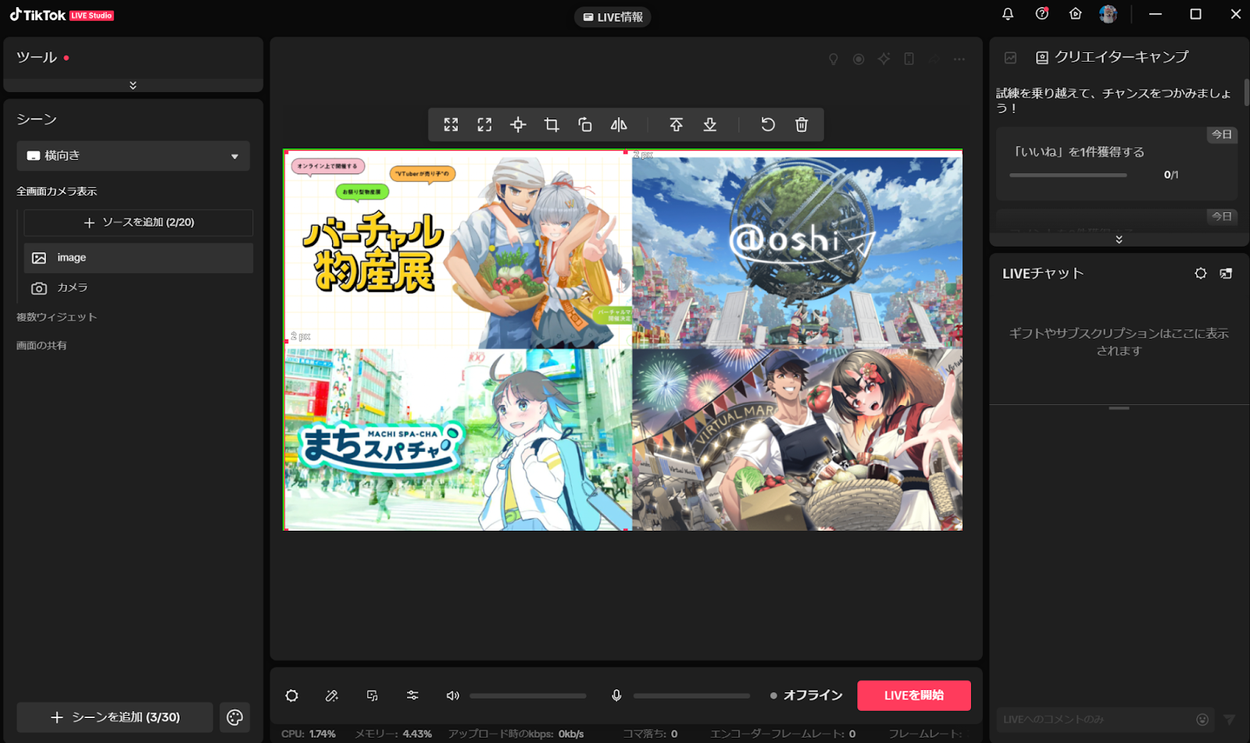Select the カメラ source
Image resolution: width=1250 pixels, height=743 pixels.
click(138, 288)
